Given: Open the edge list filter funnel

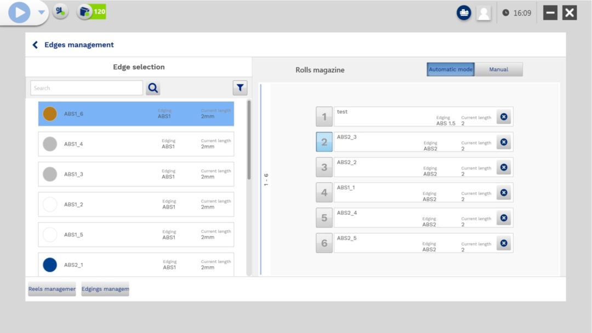Looking at the screenshot, I should [x=240, y=88].
